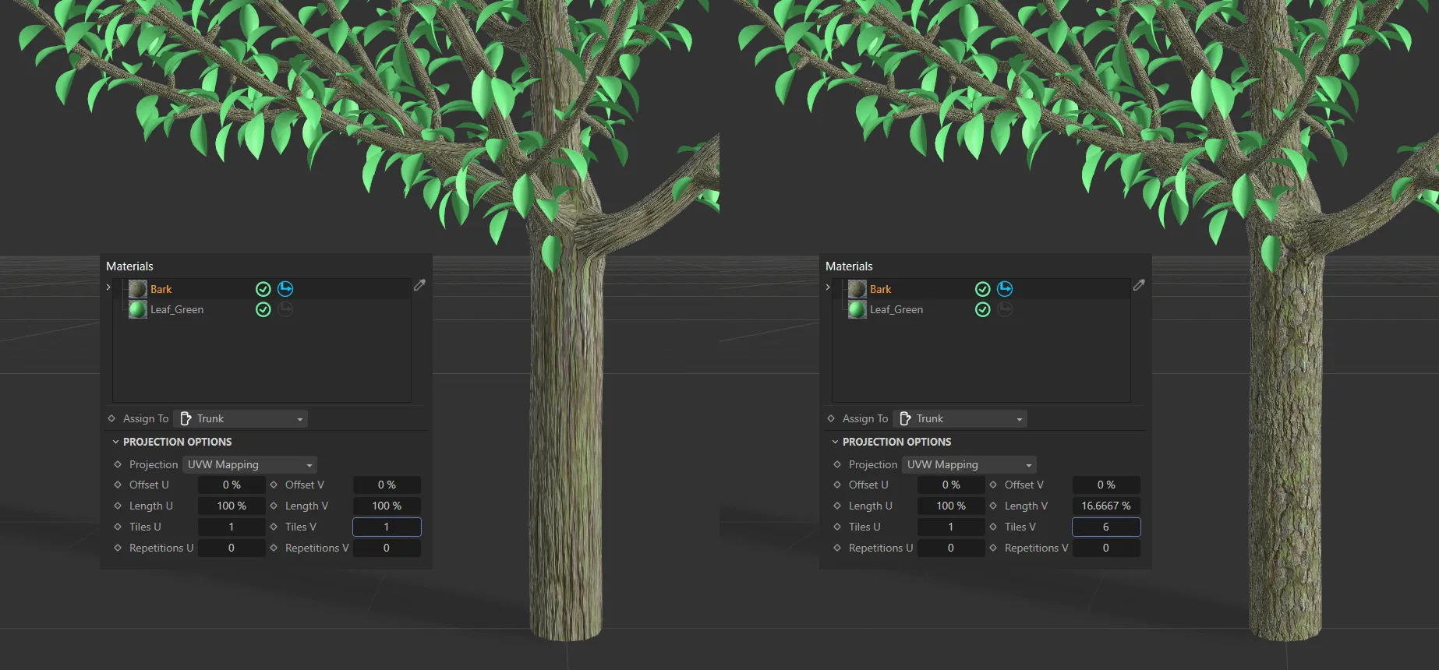Click the Bark material sphere thumbnail in left panel
Screen dimensions: 1439x670
click(x=138, y=289)
